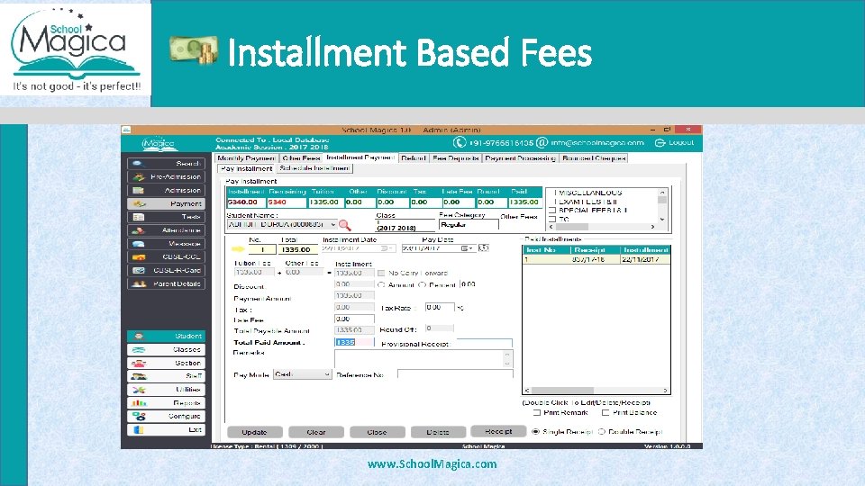Switch to the Fee Deposits tab
This screenshot has width=865, height=486.
pyautogui.click(x=455, y=158)
